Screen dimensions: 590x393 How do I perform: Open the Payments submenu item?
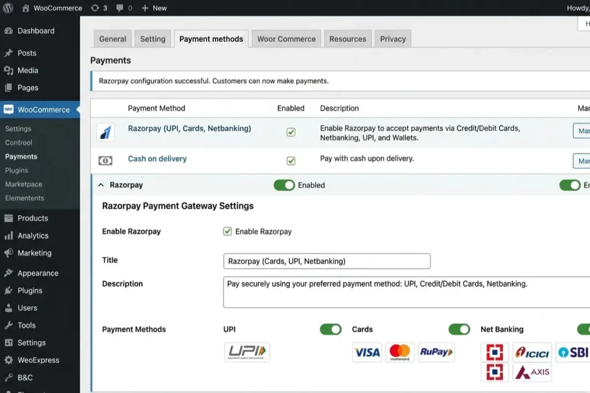pos(21,157)
